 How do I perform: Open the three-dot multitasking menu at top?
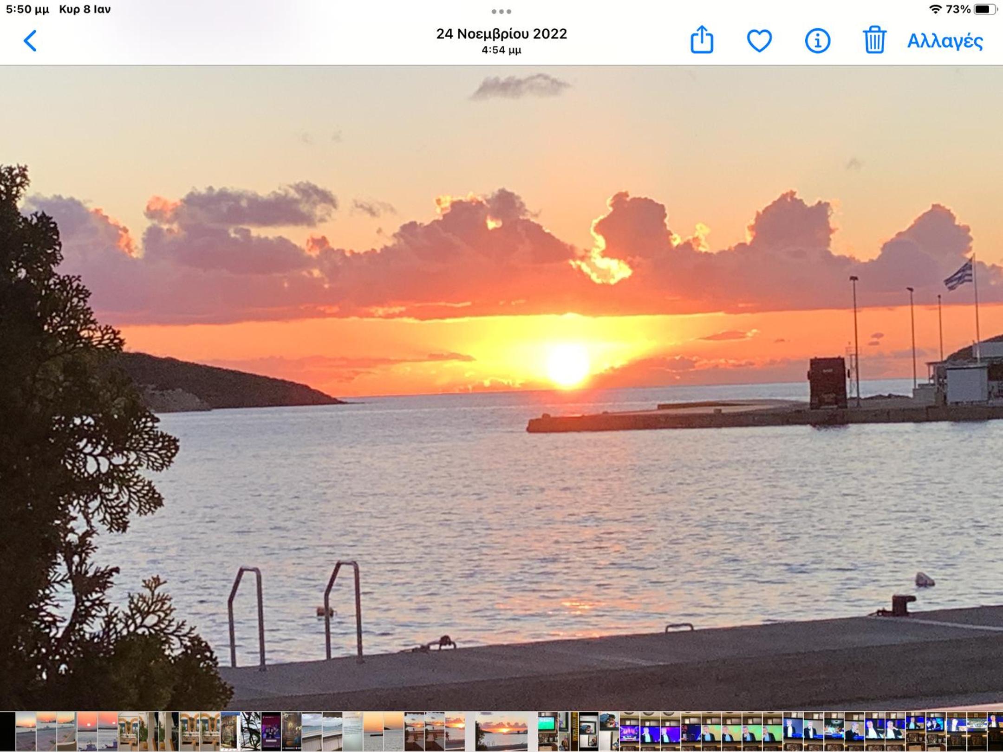[501, 11]
